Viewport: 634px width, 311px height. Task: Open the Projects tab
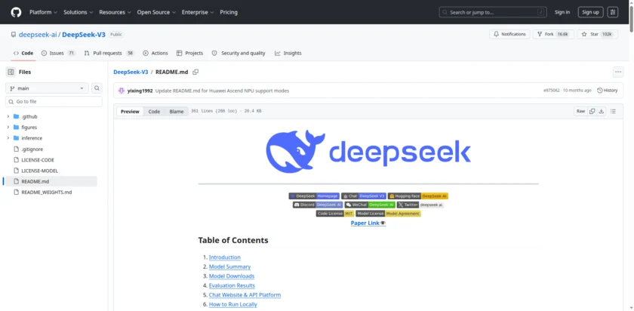[189, 53]
